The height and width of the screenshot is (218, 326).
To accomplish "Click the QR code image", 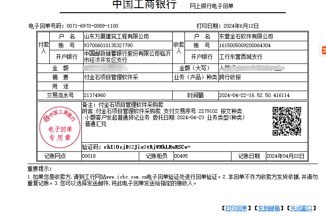I will click(287, 121).
